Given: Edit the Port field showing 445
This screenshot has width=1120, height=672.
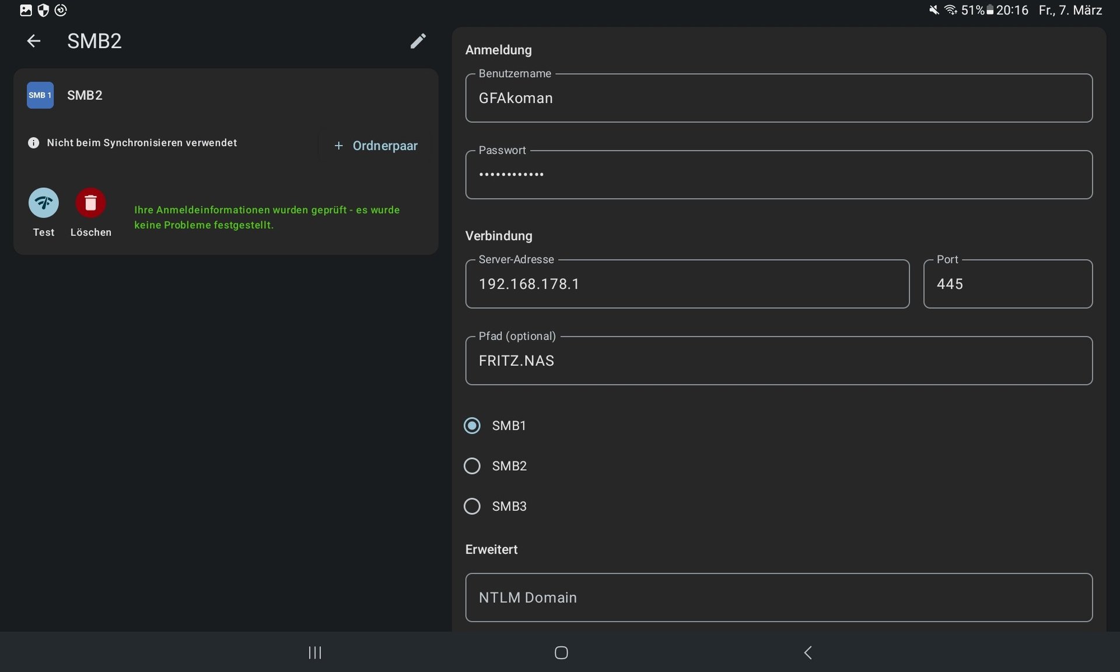Looking at the screenshot, I should [x=1007, y=284].
